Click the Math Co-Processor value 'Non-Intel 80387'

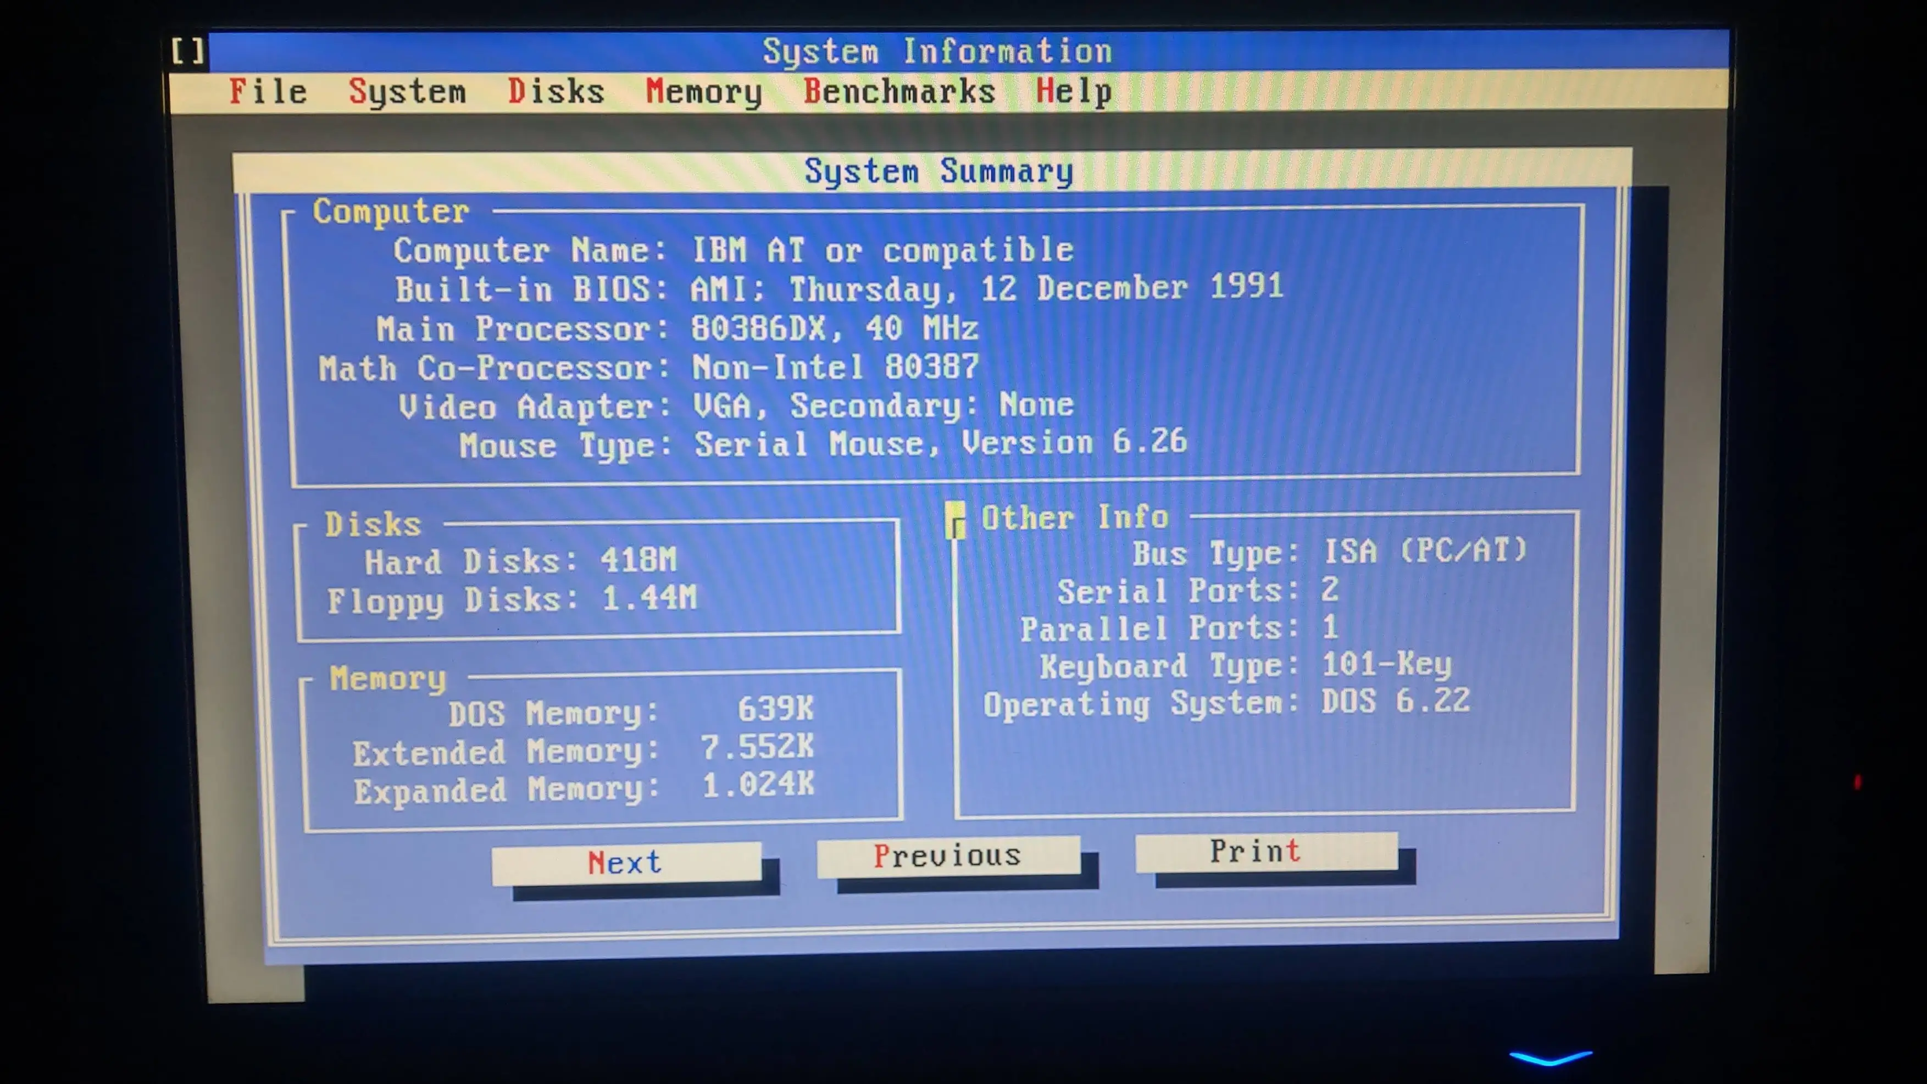(835, 366)
